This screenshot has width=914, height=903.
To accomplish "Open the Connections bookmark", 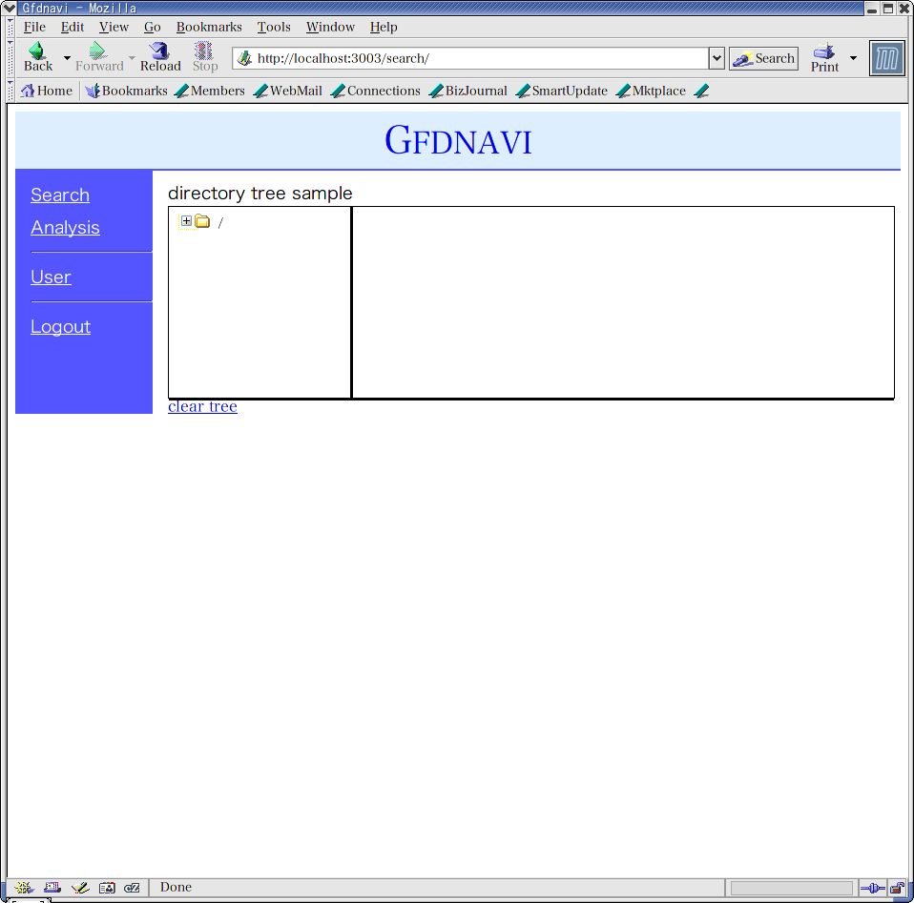I will (x=375, y=91).
